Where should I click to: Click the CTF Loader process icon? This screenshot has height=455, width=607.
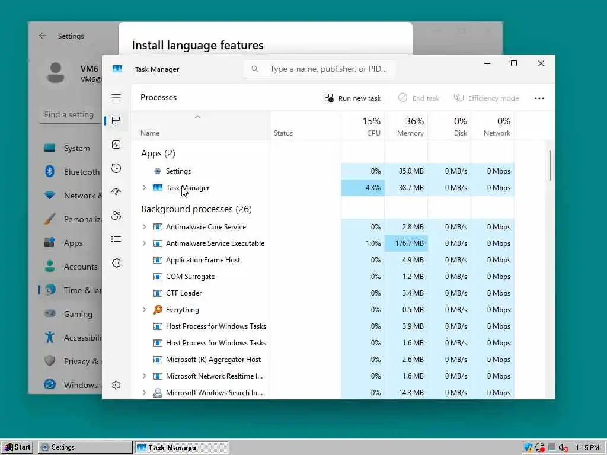(158, 293)
